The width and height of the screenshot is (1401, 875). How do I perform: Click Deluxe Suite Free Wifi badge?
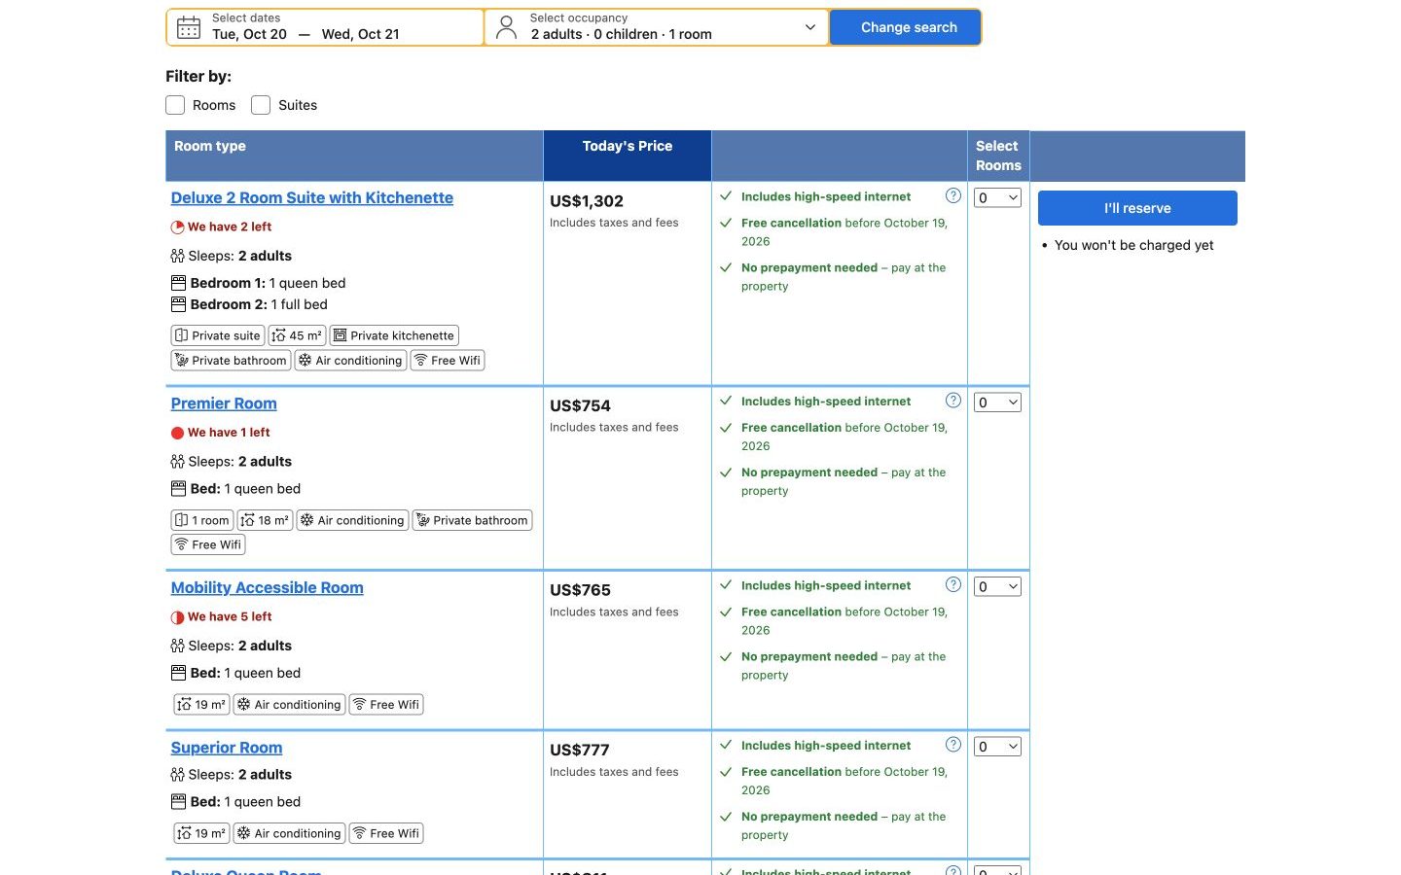pos(448,360)
